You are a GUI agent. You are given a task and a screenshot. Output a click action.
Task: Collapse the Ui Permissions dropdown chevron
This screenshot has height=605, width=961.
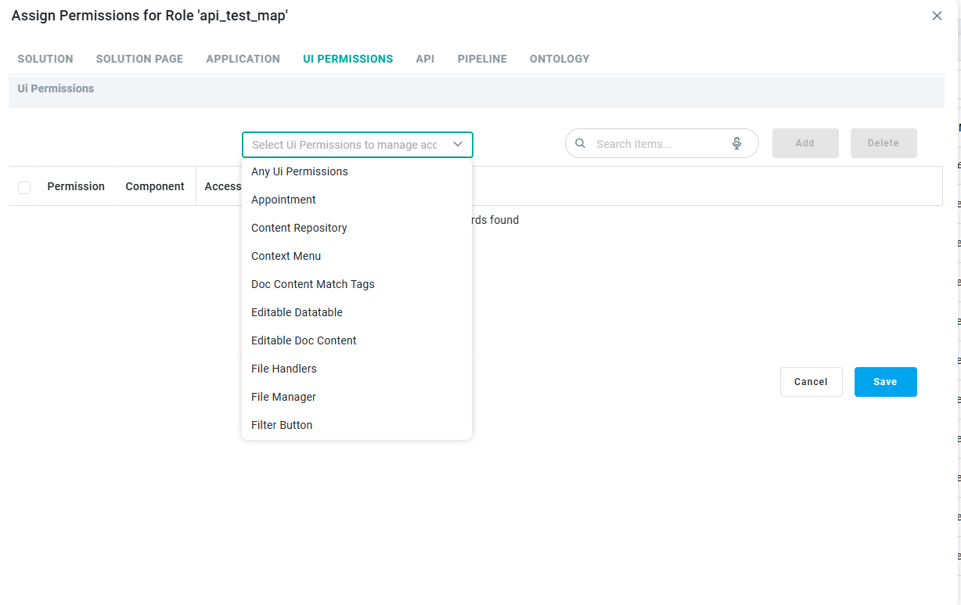[458, 145]
